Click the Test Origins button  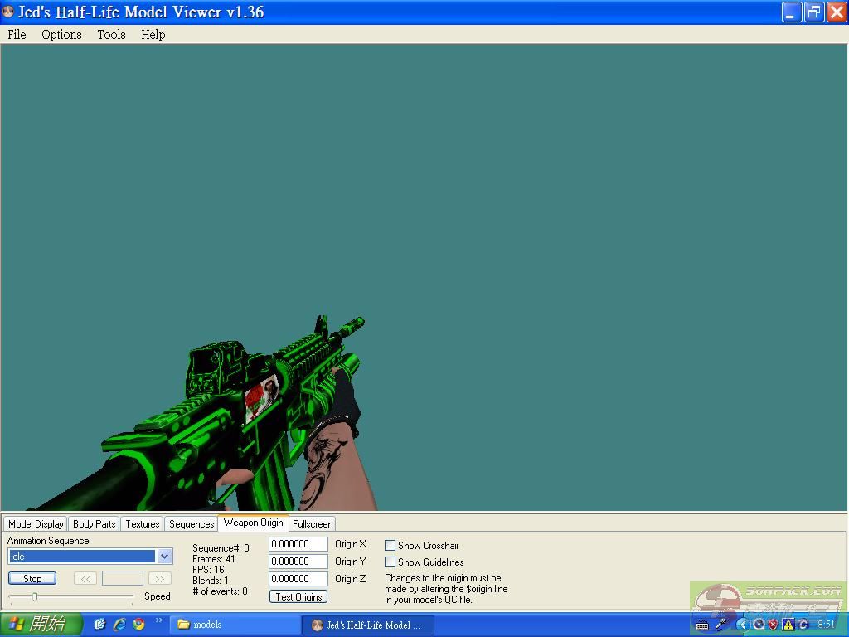click(x=298, y=597)
